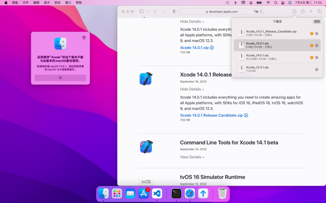Click the date and time in menu bar
This screenshot has height=203, width=326.
308,3
